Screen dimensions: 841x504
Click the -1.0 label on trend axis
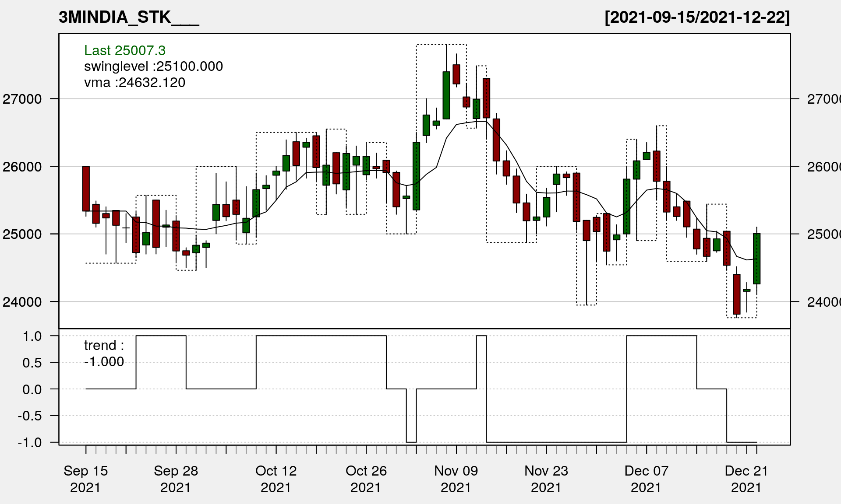point(30,442)
